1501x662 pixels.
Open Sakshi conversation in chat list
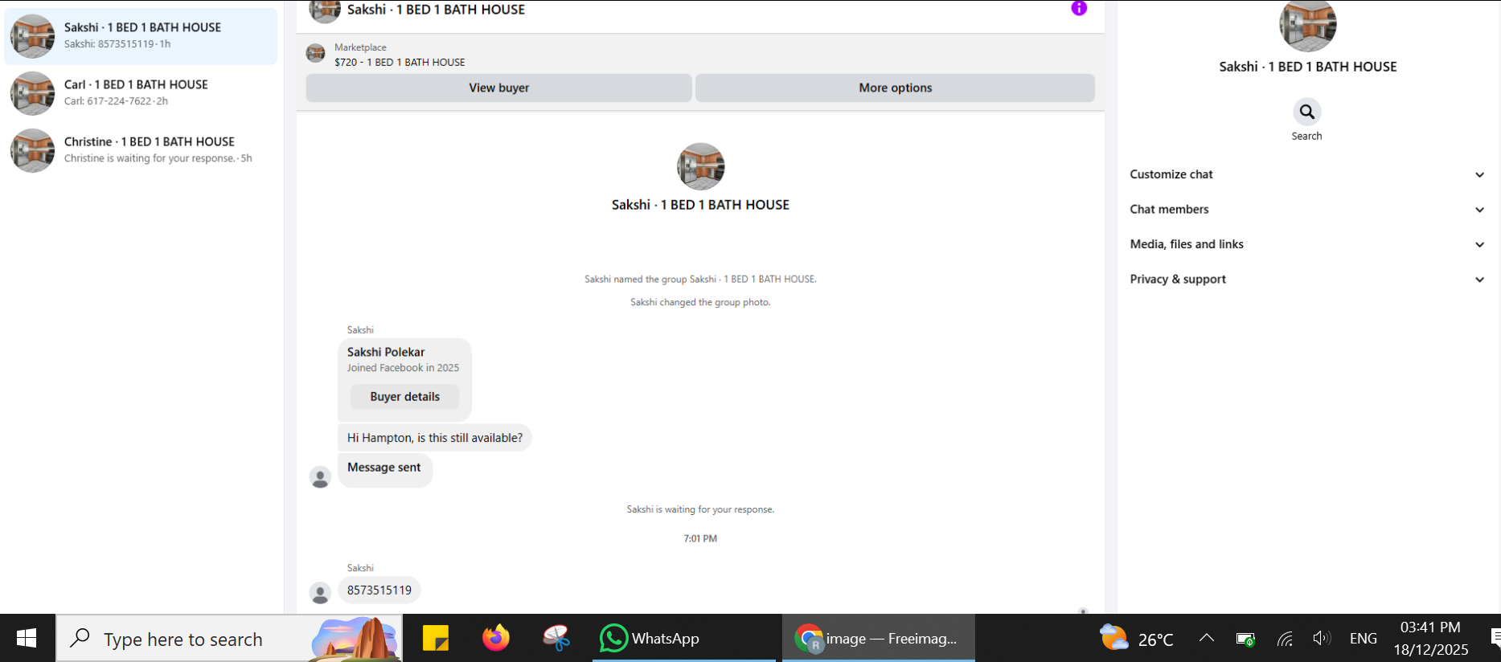coord(141,36)
